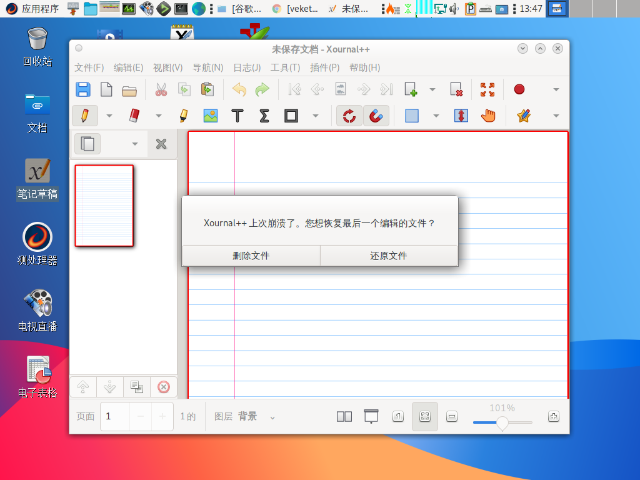Open the 工具(T) menu
The height and width of the screenshot is (480, 640).
click(x=285, y=67)
